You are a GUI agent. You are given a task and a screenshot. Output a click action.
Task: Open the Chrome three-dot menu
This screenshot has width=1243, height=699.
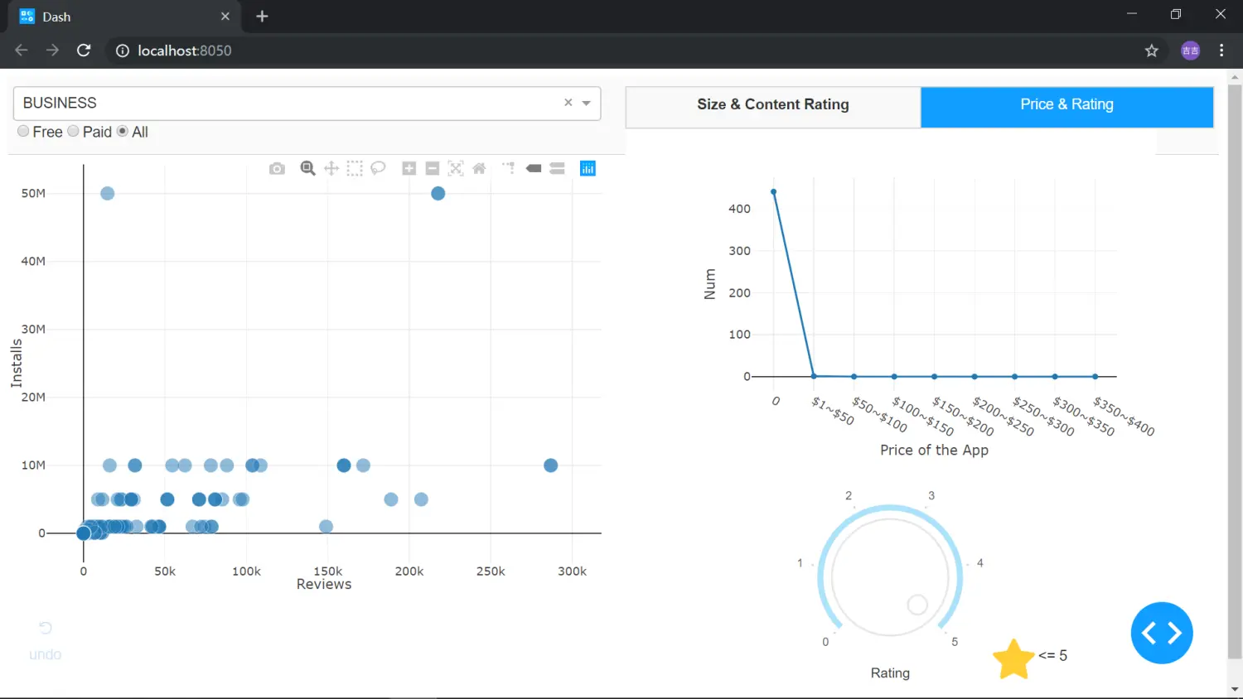click(1221, 51)
